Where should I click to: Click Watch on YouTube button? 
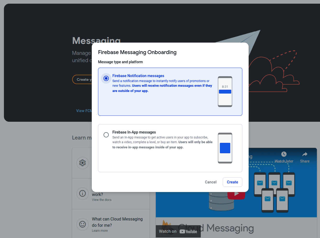(x=178, y=231)
